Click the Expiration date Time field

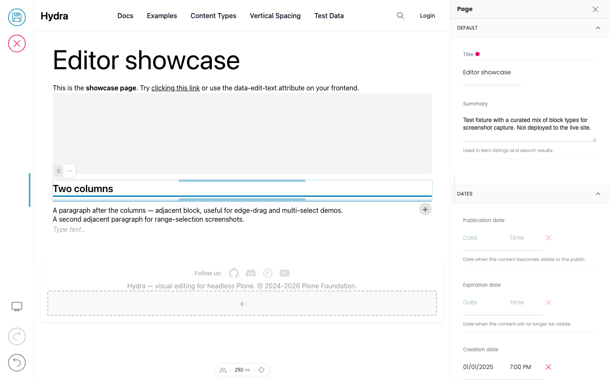pos(524,302)
